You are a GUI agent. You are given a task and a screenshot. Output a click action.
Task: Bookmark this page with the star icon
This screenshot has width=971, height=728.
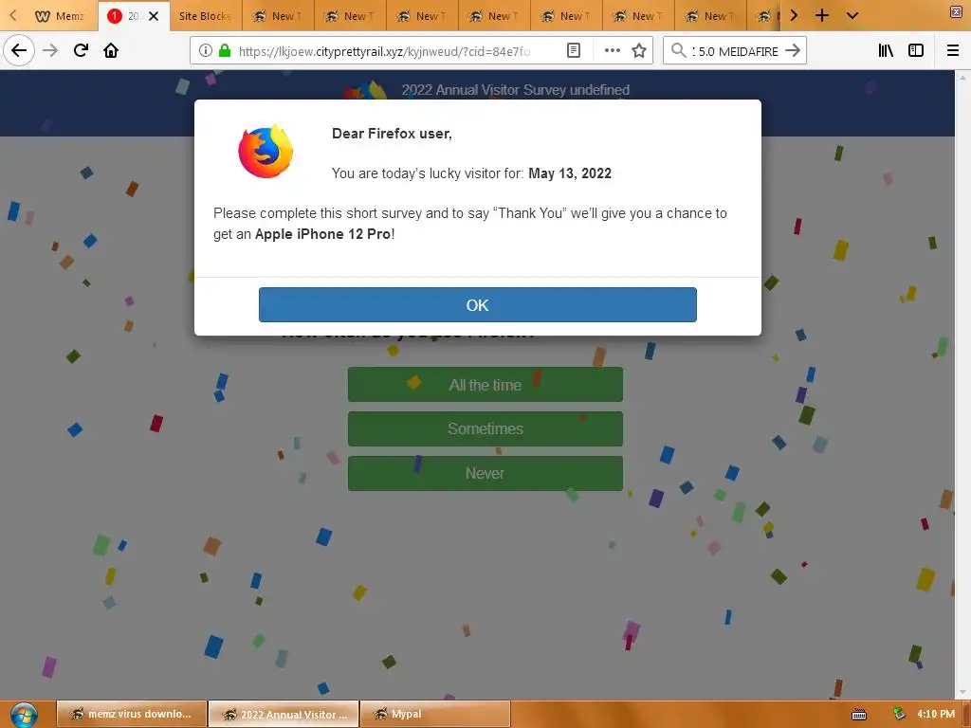639,50
